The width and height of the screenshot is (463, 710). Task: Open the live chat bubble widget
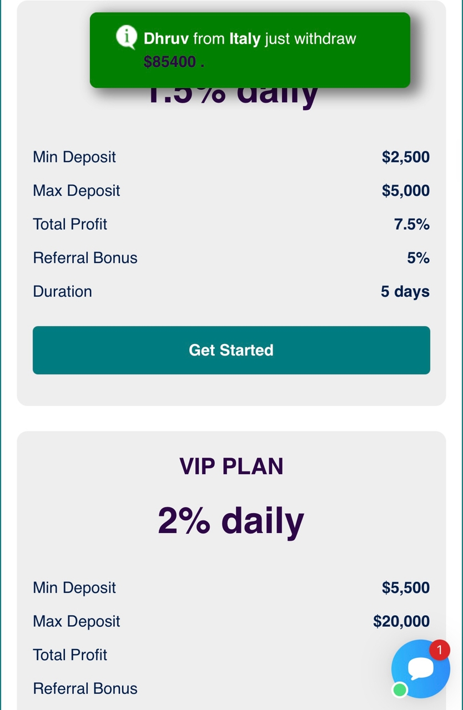420,669
